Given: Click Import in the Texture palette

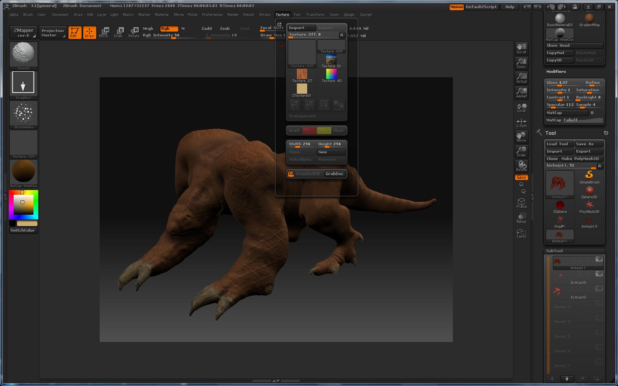Looking at the screenshot, I should click(301, 28).
